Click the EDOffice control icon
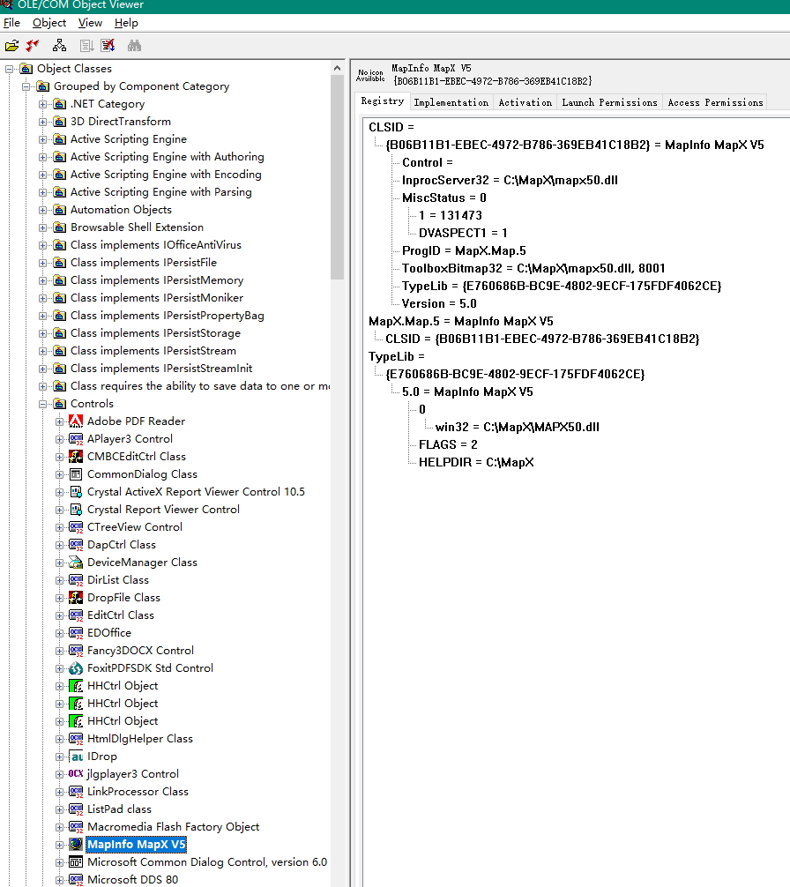The width and height of the screenshot is (790, 887). pyautogui.click(x=76, y=632)
